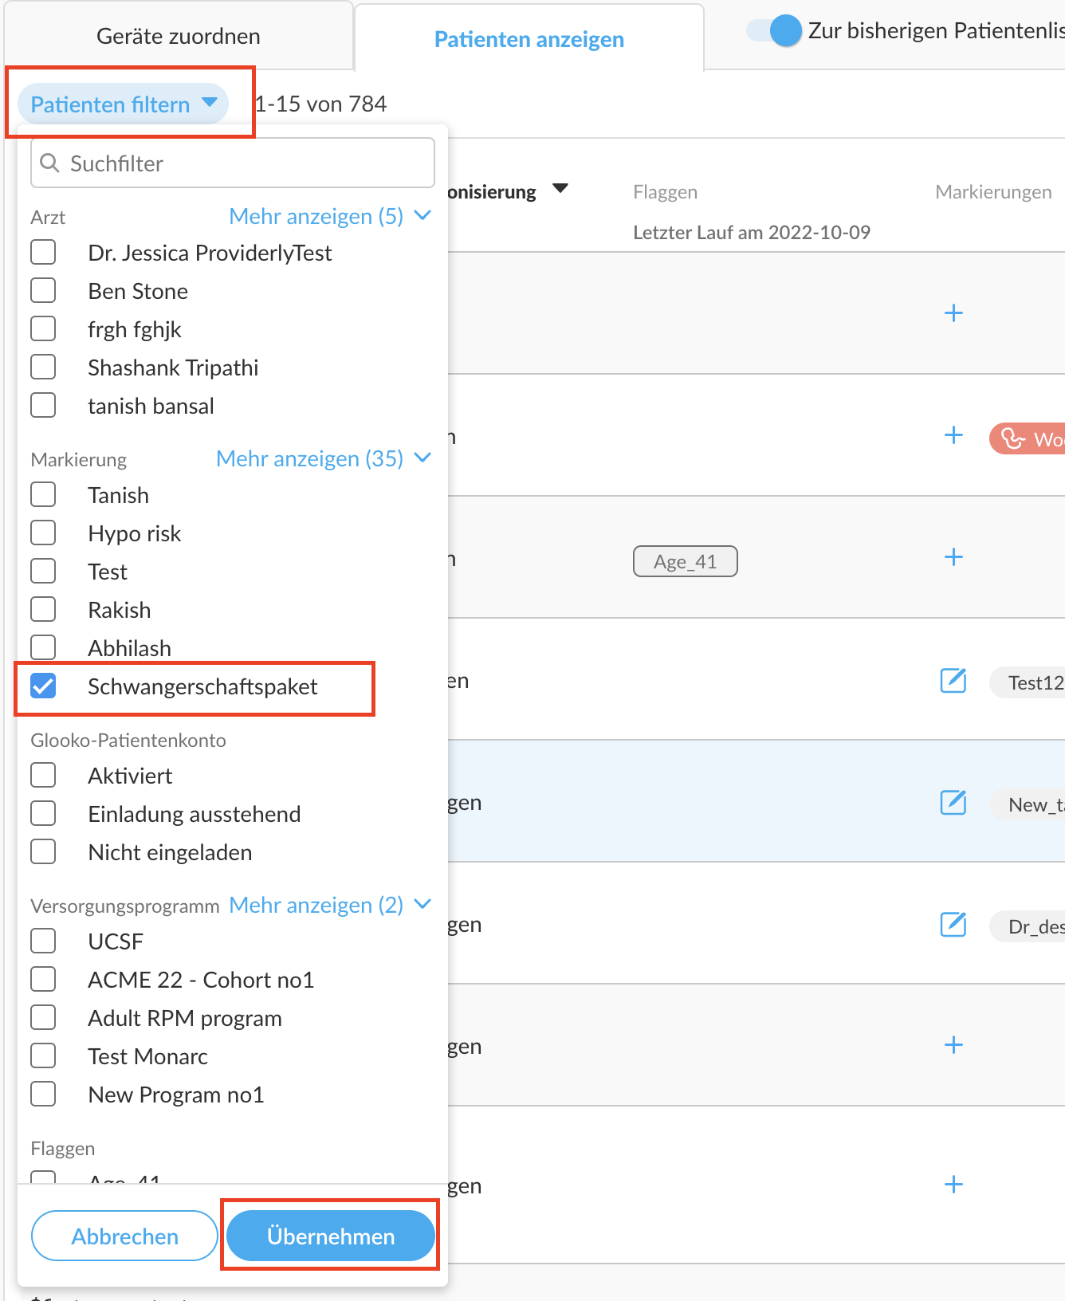
Task: Click the pregnancy Wo tag badge
Action: [1028, 438]
